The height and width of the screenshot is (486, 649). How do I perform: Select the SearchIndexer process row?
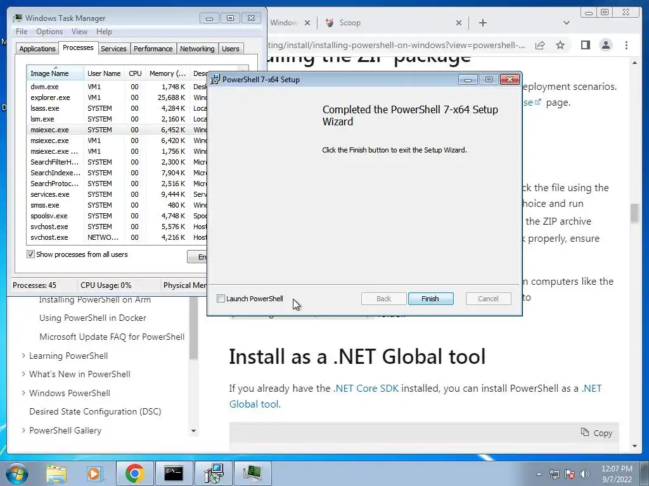tap(117, 173)
